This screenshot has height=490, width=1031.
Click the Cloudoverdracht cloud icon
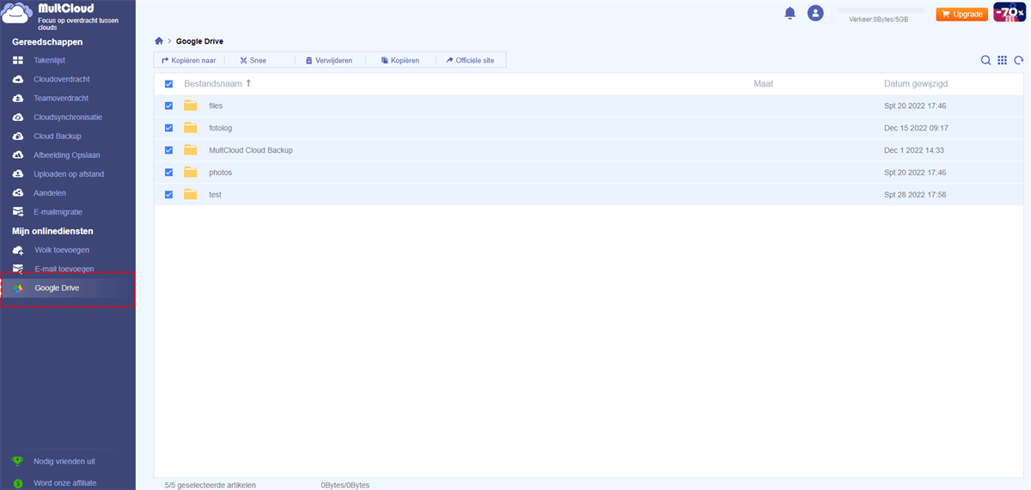(18, 79)
